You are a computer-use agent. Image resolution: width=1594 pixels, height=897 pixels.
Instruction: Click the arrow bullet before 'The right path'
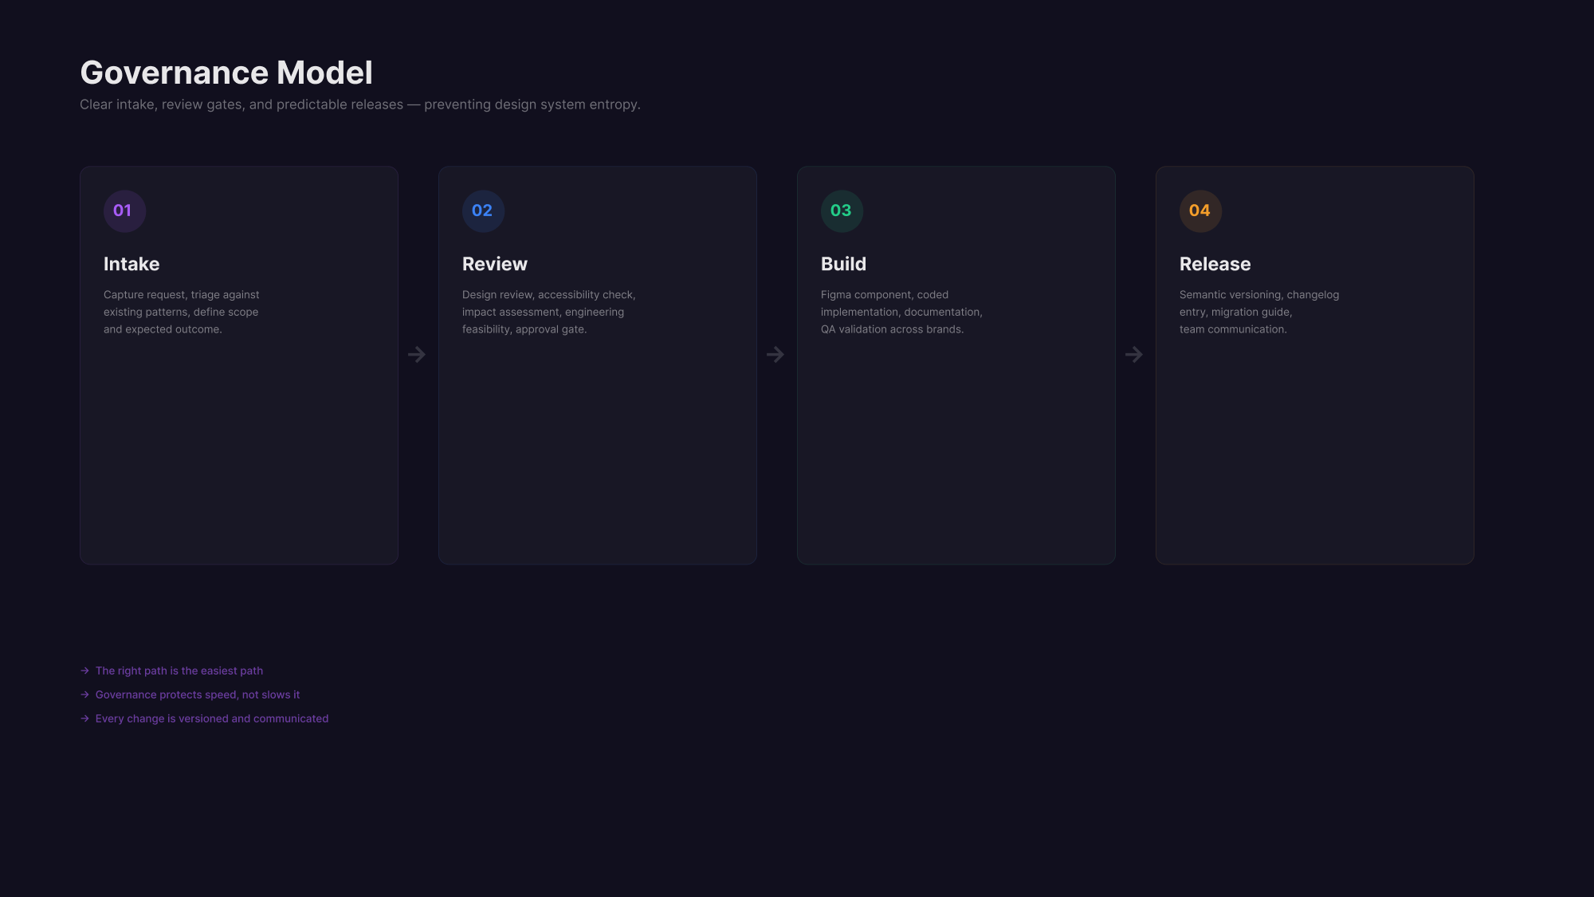point(84,671)
